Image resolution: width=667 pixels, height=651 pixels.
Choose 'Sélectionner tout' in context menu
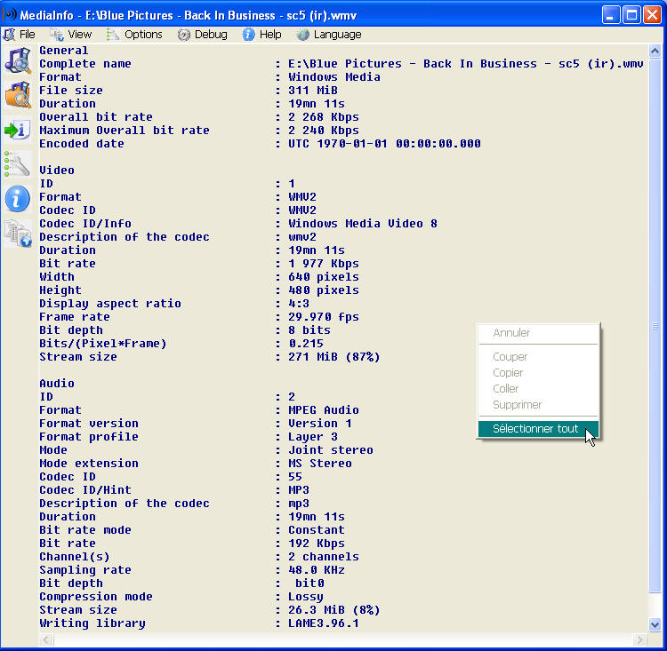coord(535,429)
